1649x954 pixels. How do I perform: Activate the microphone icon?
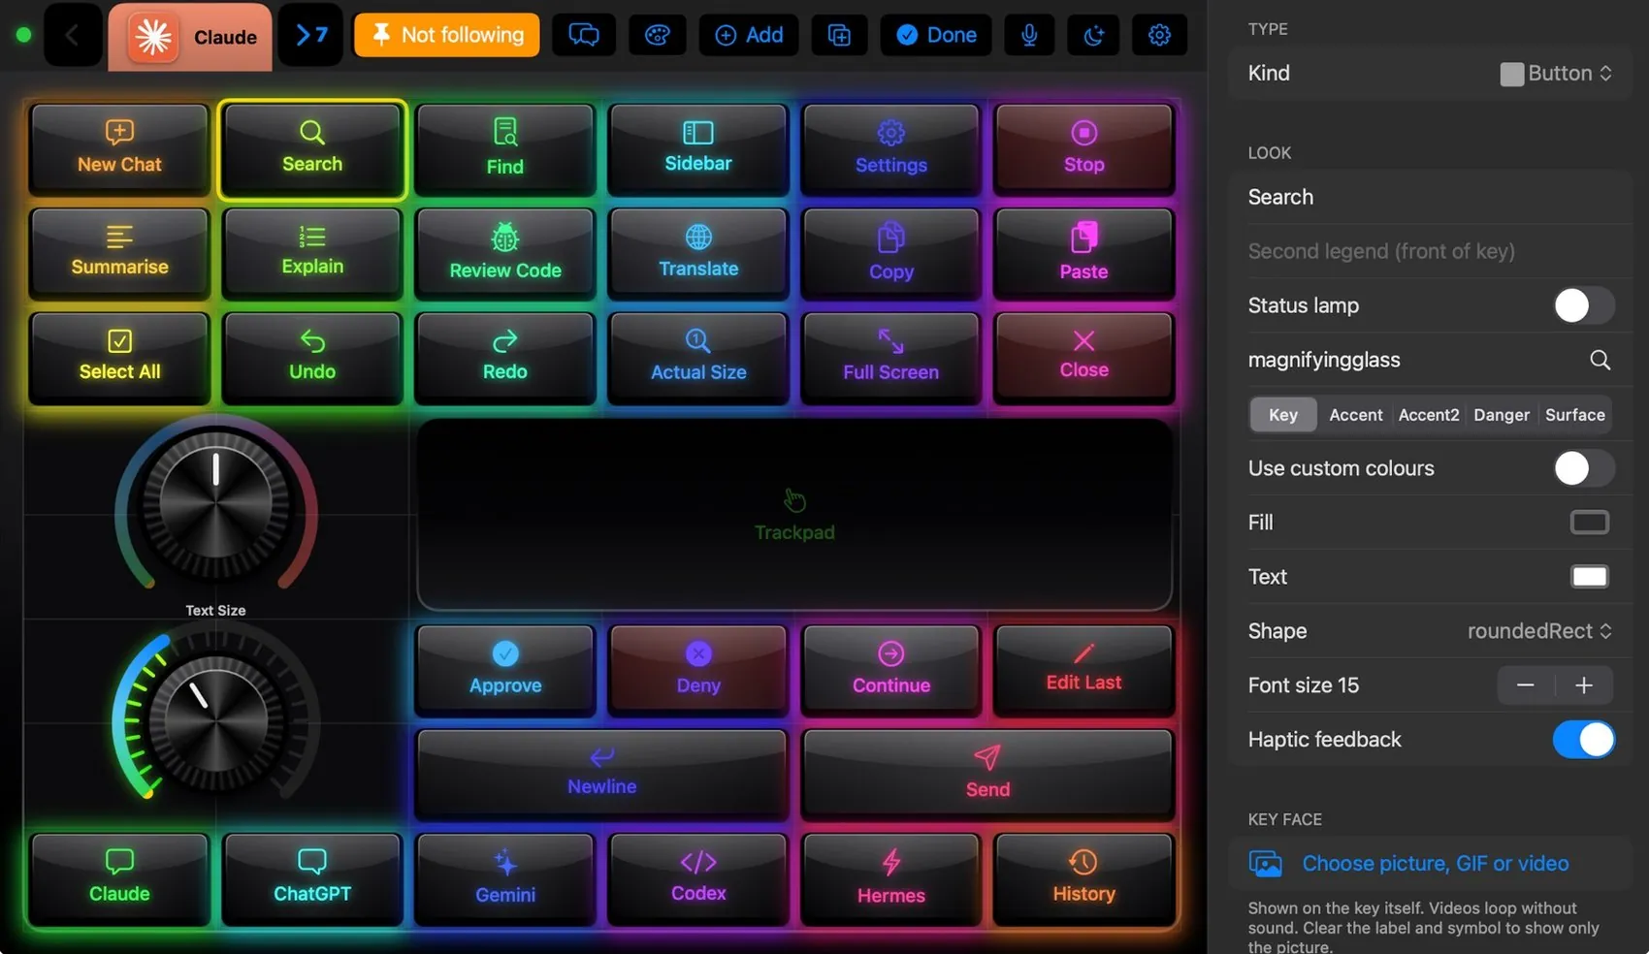tap(1029, 35)
